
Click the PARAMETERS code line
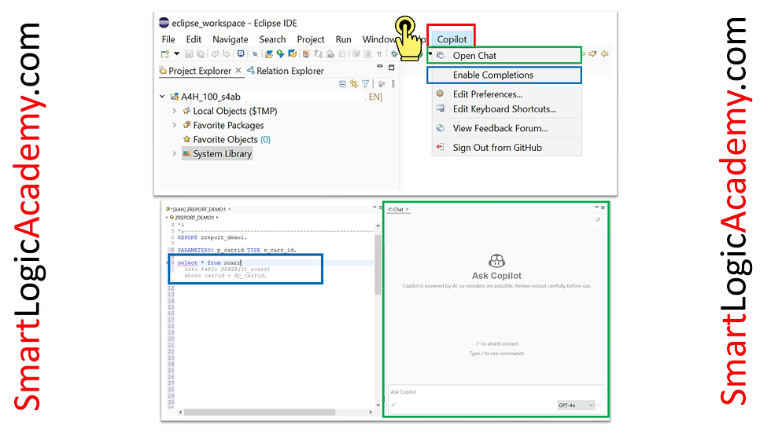tap(237, 251)
